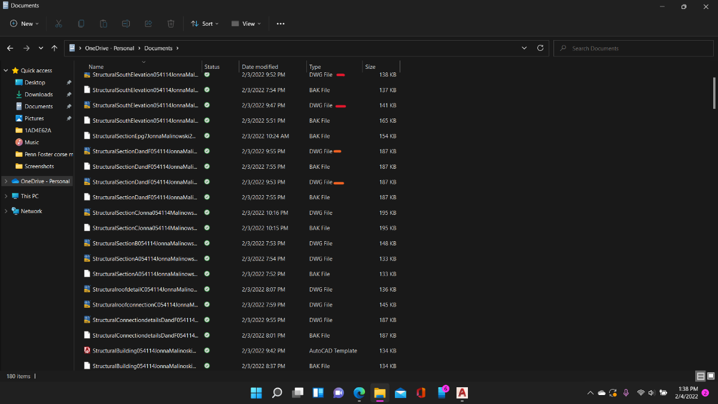718x404 pixels.
Task: Open the New item dropdown
Action: [x=24, y=24]
